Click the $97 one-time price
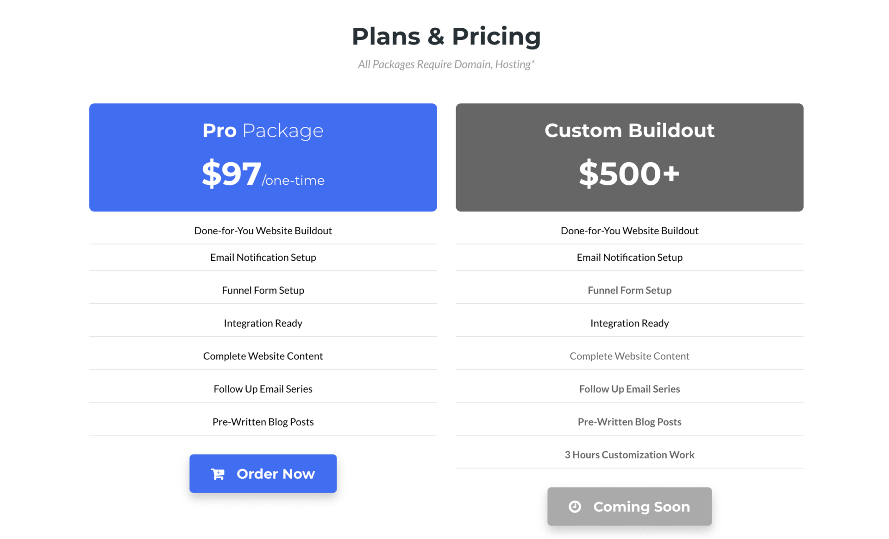889x539 pixels. point(263,174)
